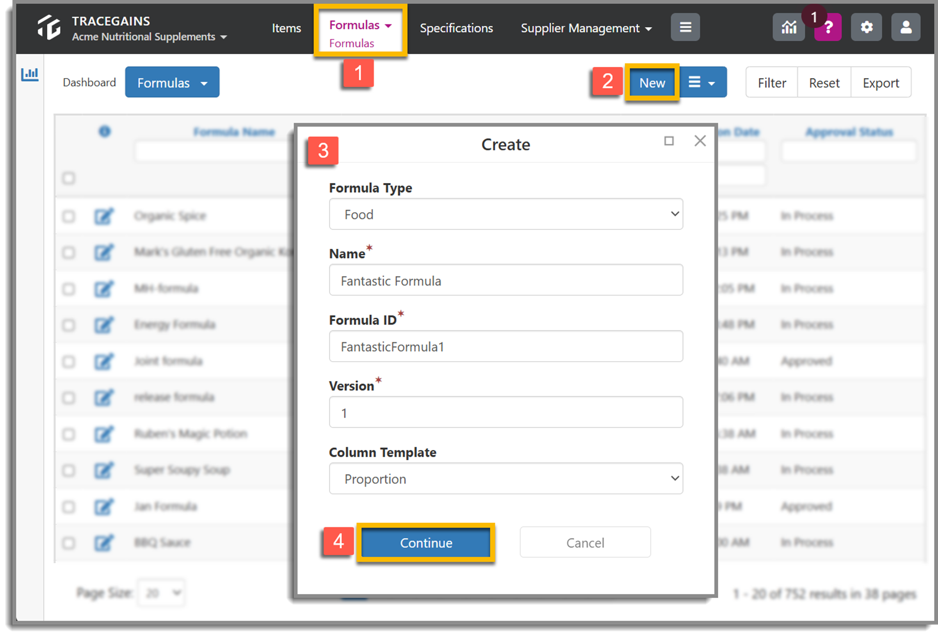Edit the MH-formula row

pos(104,288)
